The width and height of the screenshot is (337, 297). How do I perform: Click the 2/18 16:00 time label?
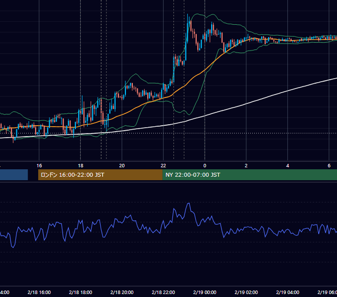point(39,292)
